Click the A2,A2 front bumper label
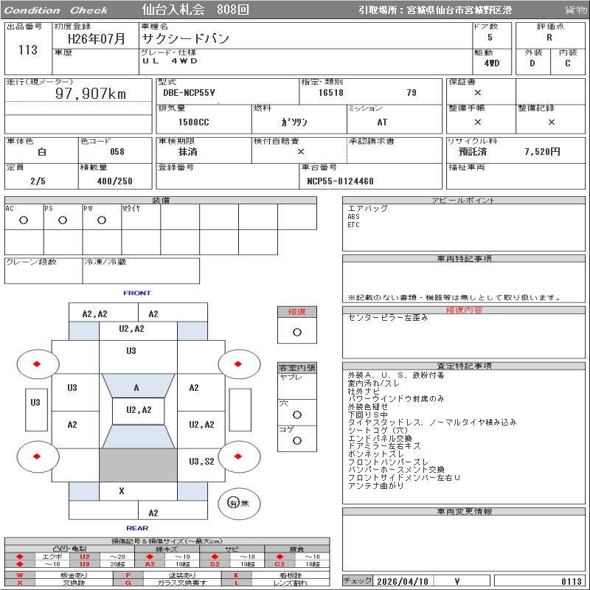The height and width of the screenshot is (590, 590). [x=94, y=313]
